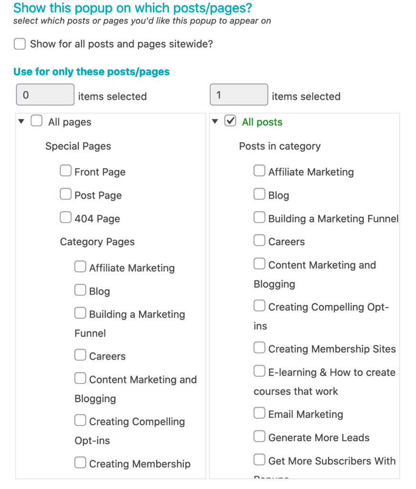This screenshot has width=416, height=489.
Task: Select the Generate More Leads checkbox
Action: (x=259, y=436)
